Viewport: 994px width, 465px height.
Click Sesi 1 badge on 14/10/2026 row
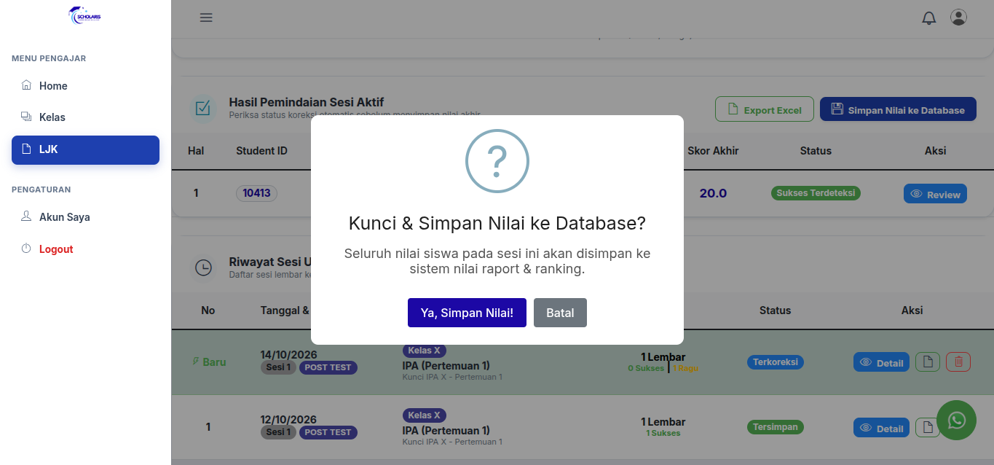(x=278, y=367)
